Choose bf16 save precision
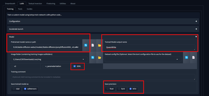 click(133, 89)
